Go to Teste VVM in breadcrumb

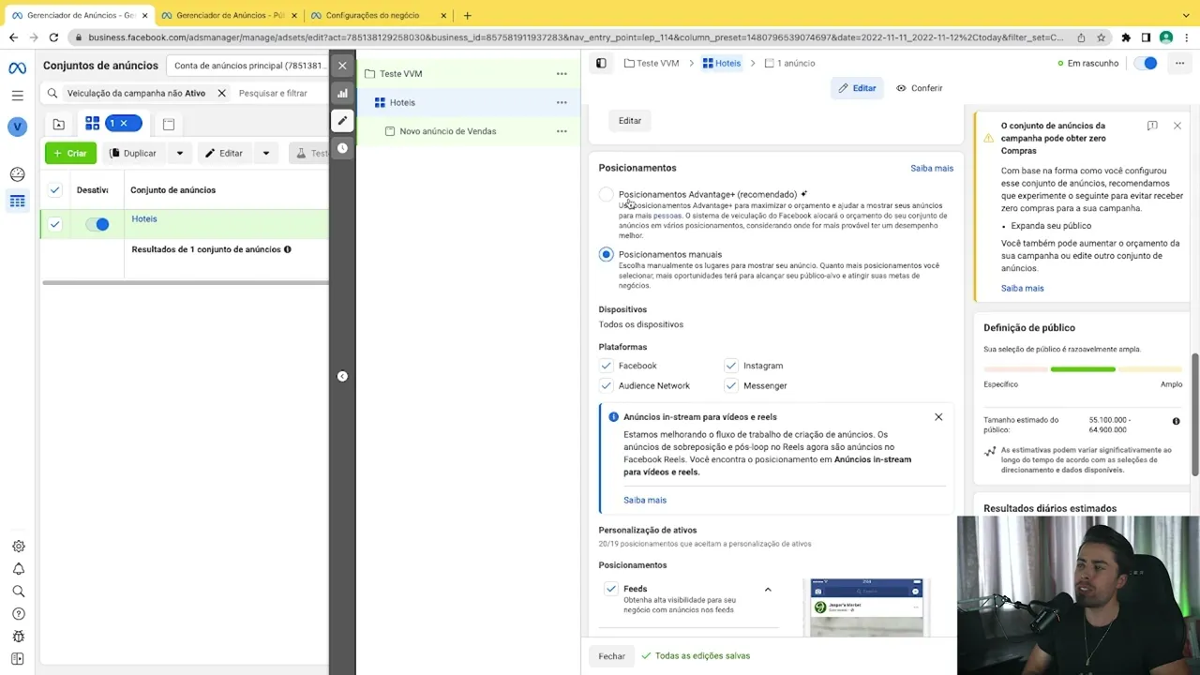650,63
